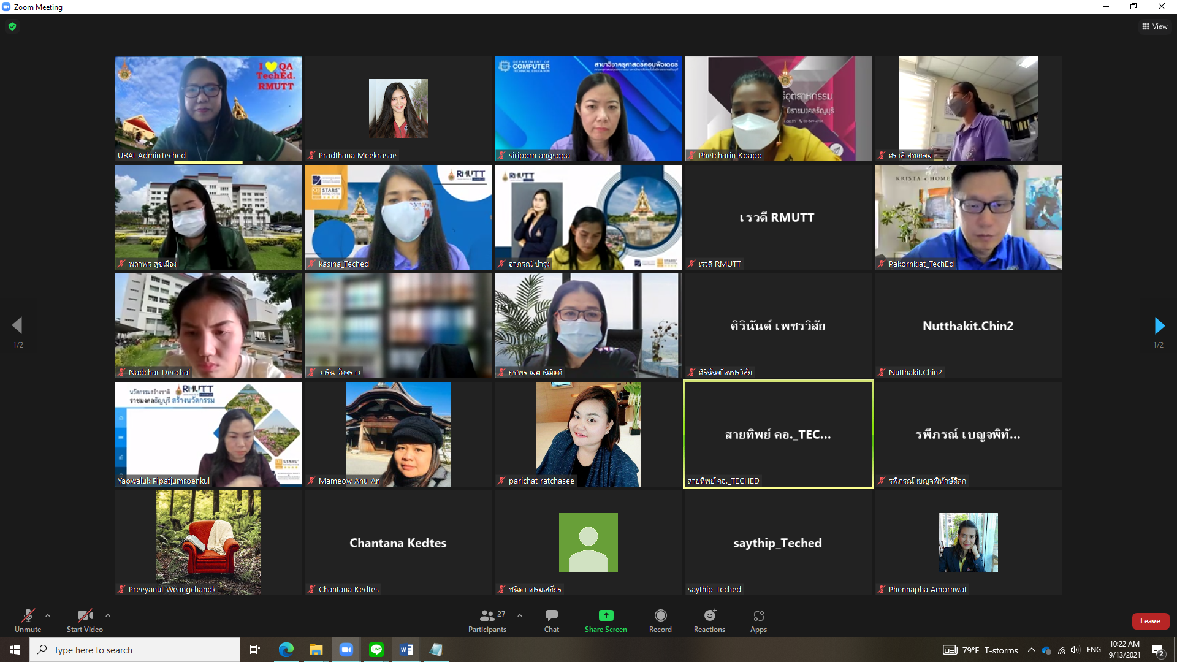Start Video in Zoom toolbar
Image resolution: width=1177 pixels, height=662 pixels.
[x=85, y=620]
